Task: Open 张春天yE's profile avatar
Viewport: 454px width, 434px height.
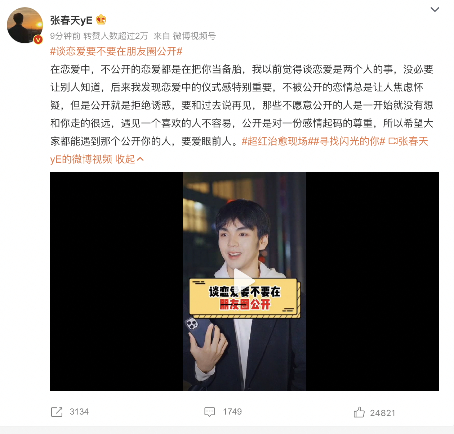Action: pos(25,25)
